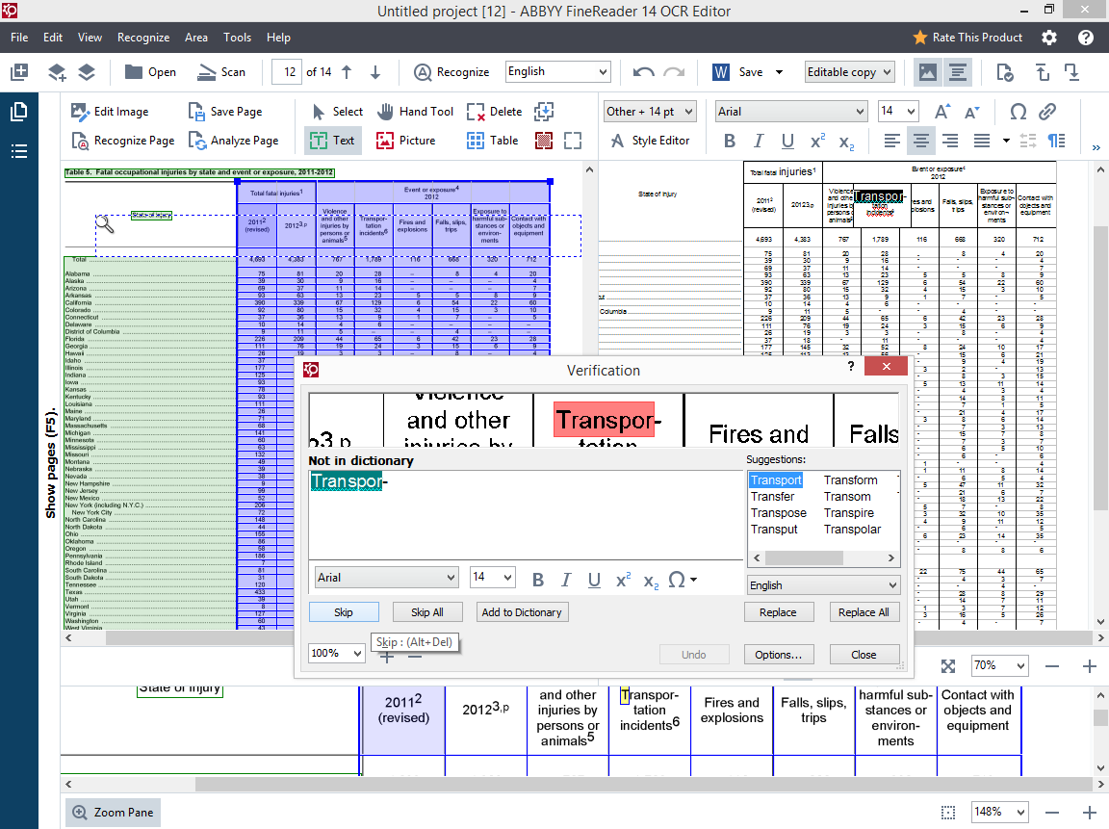Click Save Page tool
Image resolution: width=1109 pixels, height=829 pixels.
pos(225,111)
